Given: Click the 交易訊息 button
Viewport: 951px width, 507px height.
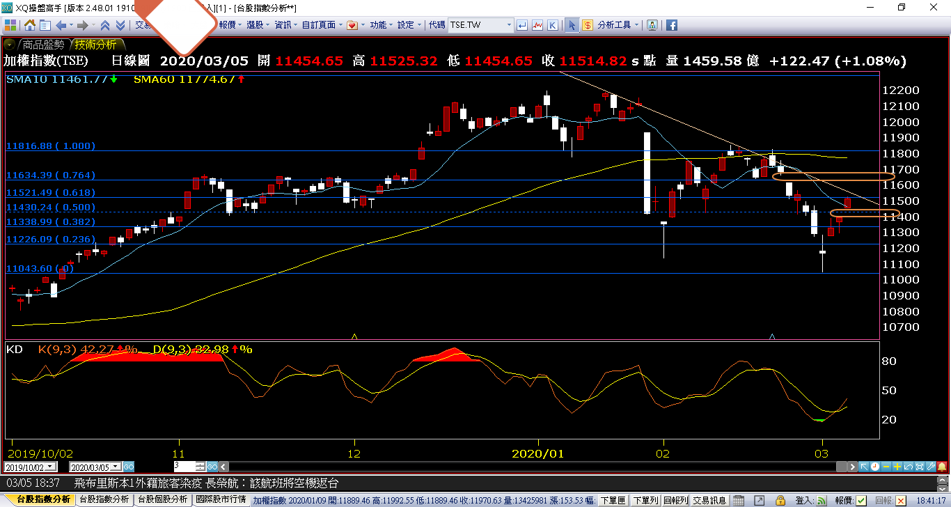Looking at the screenshot, I should [709, 500].
